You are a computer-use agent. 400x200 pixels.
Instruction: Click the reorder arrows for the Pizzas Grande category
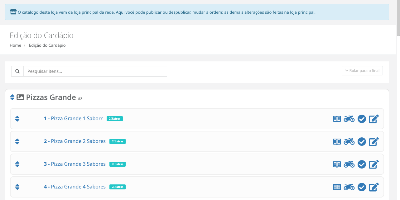tap(12, 97)
